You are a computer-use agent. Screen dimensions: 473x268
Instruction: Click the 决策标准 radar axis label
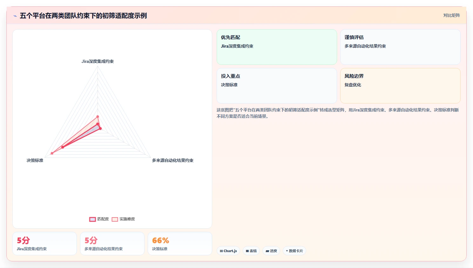pos(35,160)
